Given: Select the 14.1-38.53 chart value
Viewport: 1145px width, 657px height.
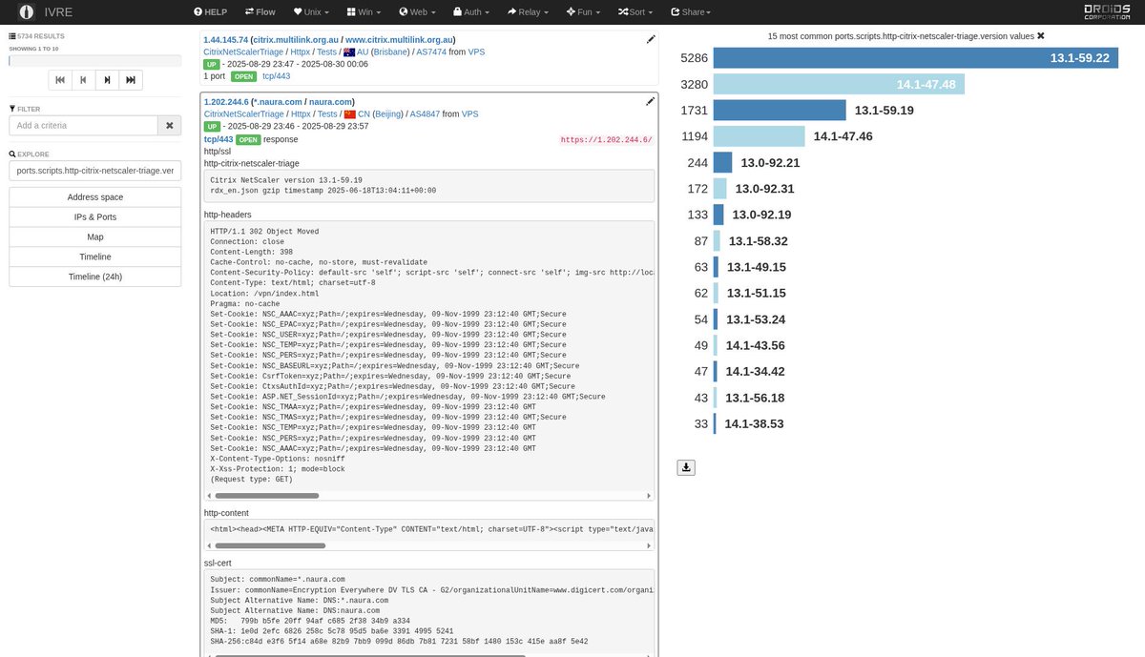Looking at the screenshot, I should click(754, 423).
